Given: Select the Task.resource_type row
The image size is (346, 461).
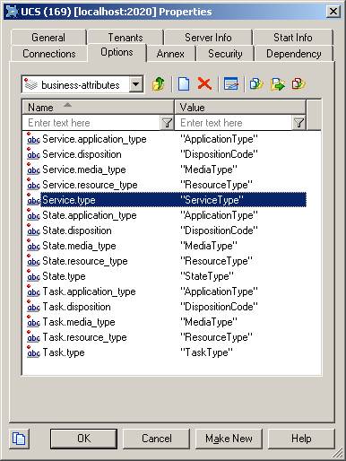Looking at the screenshot, I should 167,337.
